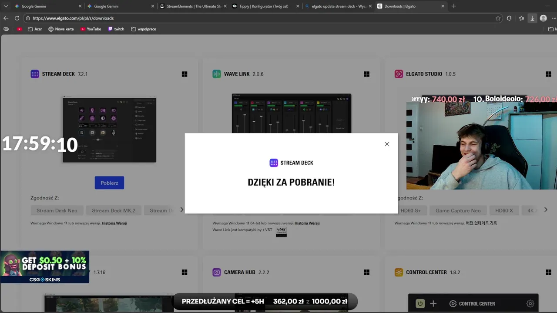Open the browser three-dot settings menu
Screen dimensions: 557x313
[x=554, y=18]
